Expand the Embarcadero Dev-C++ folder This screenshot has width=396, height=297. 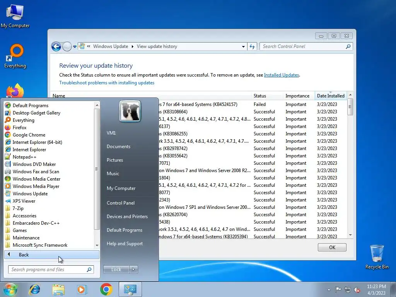coord(36,223)
